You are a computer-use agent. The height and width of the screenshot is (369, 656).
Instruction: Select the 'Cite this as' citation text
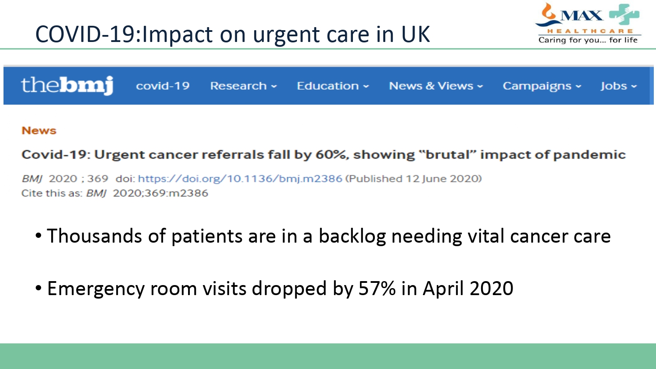(x=115, y=193)
